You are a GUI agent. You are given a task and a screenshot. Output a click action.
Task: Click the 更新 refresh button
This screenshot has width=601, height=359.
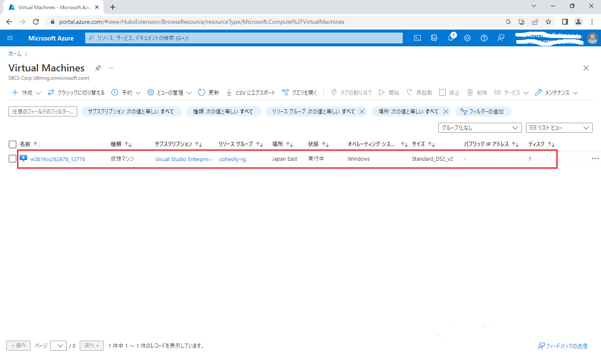click(x=209, y=93)
